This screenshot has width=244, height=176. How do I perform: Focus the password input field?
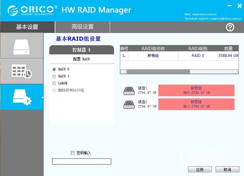[x=82, y=161]
